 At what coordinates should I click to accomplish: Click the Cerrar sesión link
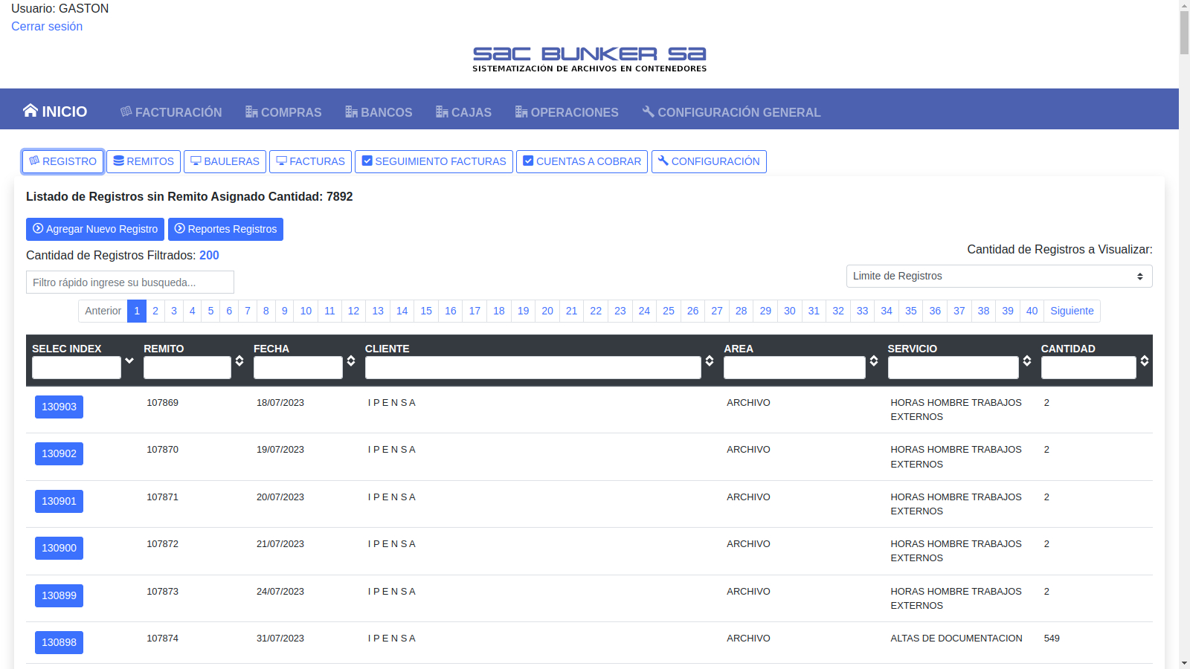[47, 27]
